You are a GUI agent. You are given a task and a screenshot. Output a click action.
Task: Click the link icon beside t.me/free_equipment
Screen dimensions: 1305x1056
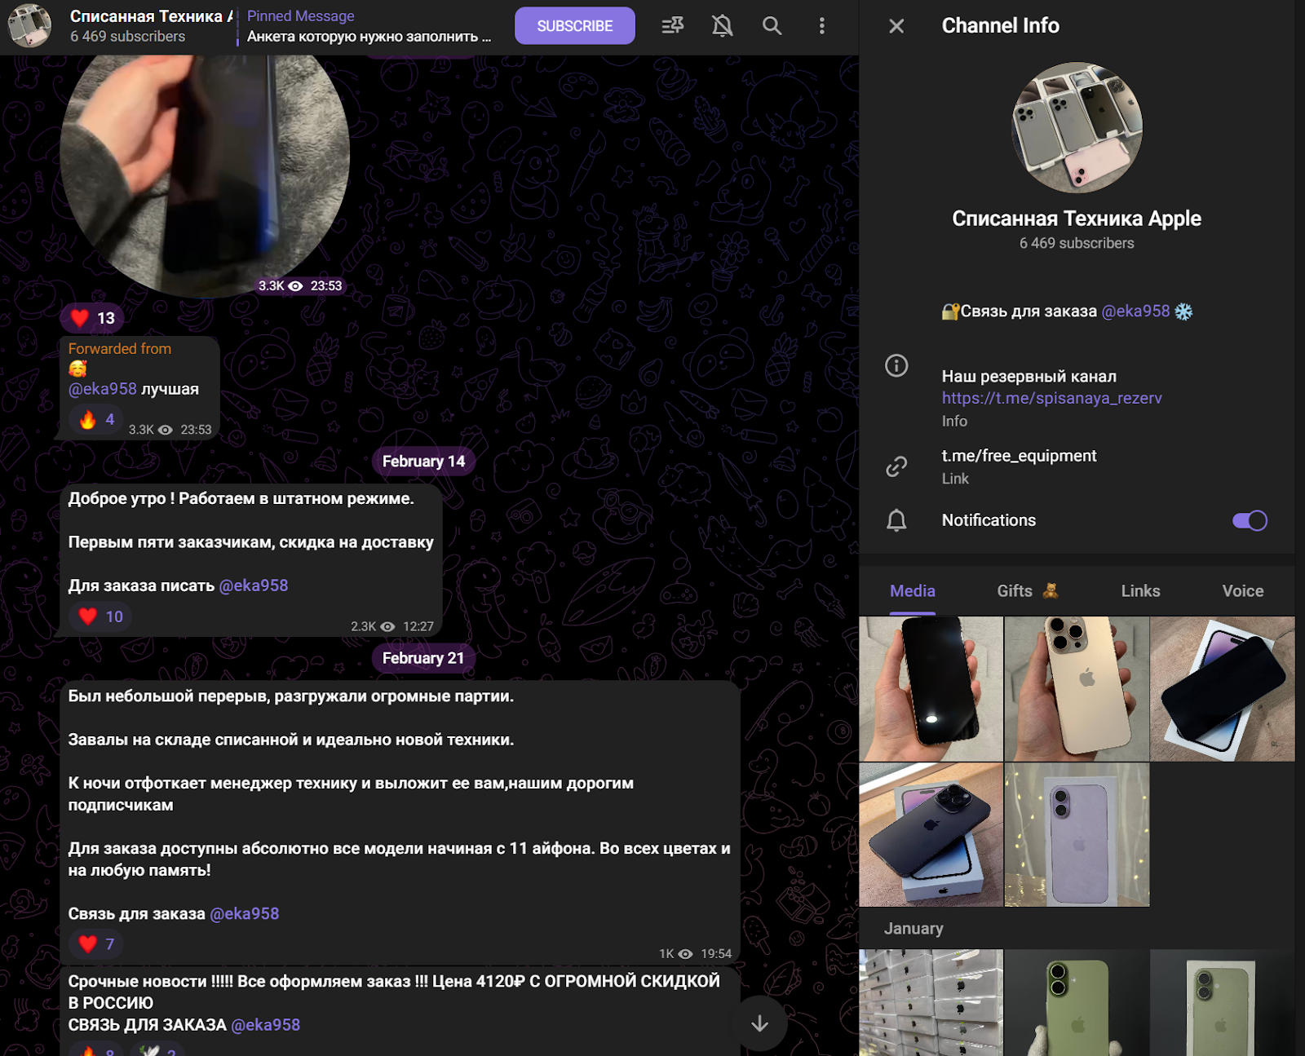click(896, 466)
